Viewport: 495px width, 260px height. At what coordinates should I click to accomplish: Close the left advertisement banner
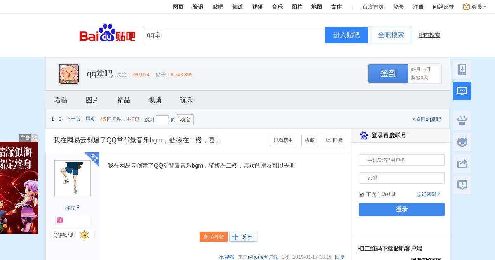35,138
